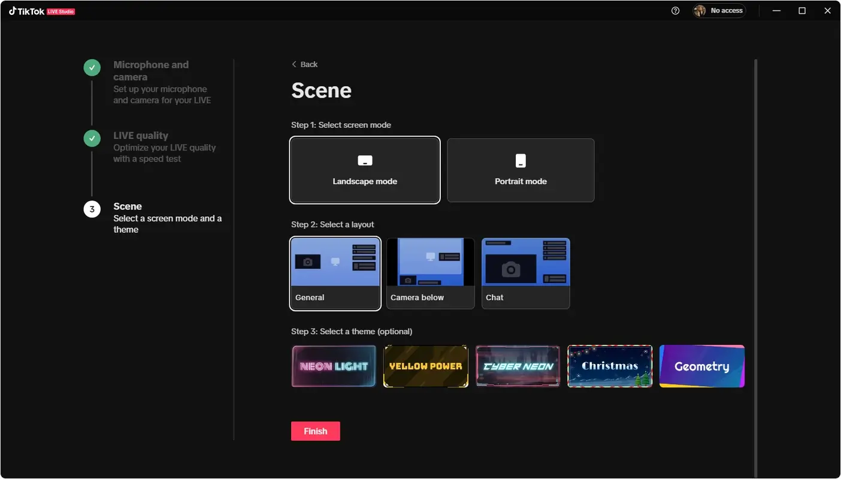Click the checkmark next to LIVE quality
Screen dimensions: 841x479
(x=92, y=138)
